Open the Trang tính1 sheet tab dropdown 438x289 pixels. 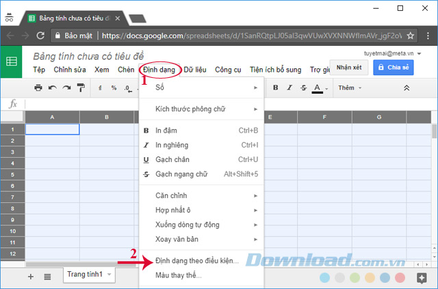(x=109, y=274)
